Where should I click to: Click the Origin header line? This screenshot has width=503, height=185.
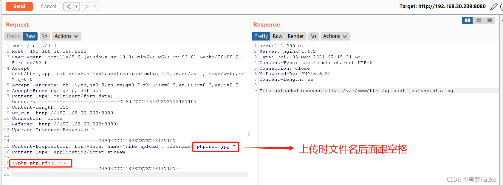coord(63,113)
